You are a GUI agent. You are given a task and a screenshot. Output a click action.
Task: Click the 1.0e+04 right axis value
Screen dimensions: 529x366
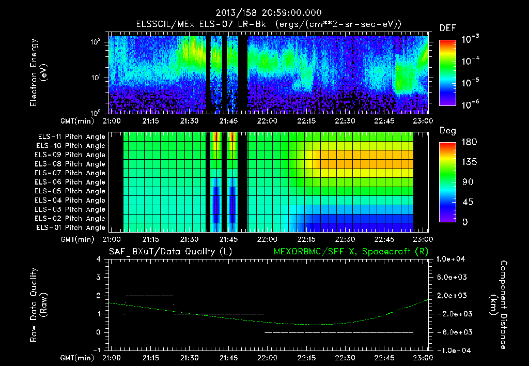click(x=450, y=259)
